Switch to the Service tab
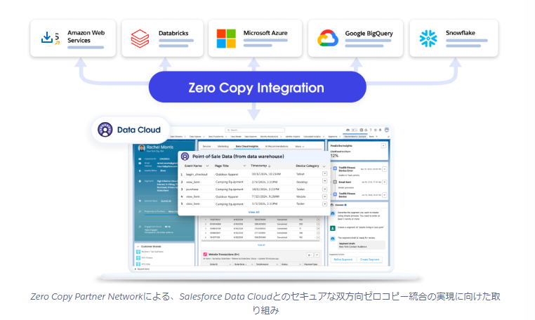535x320 pixels. coord(206,147)
